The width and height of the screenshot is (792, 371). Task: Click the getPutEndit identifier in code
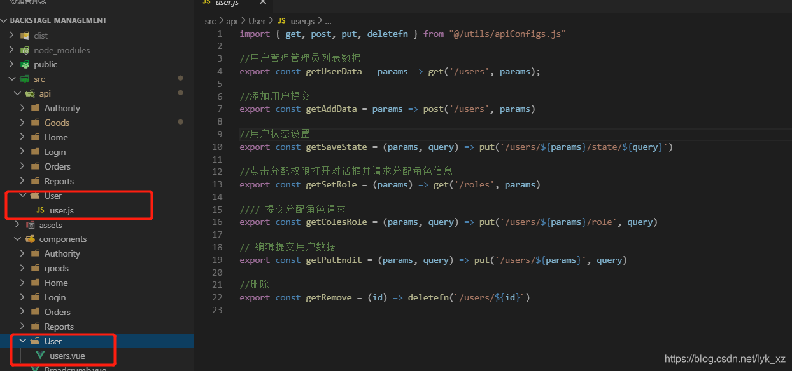point(334,260)
